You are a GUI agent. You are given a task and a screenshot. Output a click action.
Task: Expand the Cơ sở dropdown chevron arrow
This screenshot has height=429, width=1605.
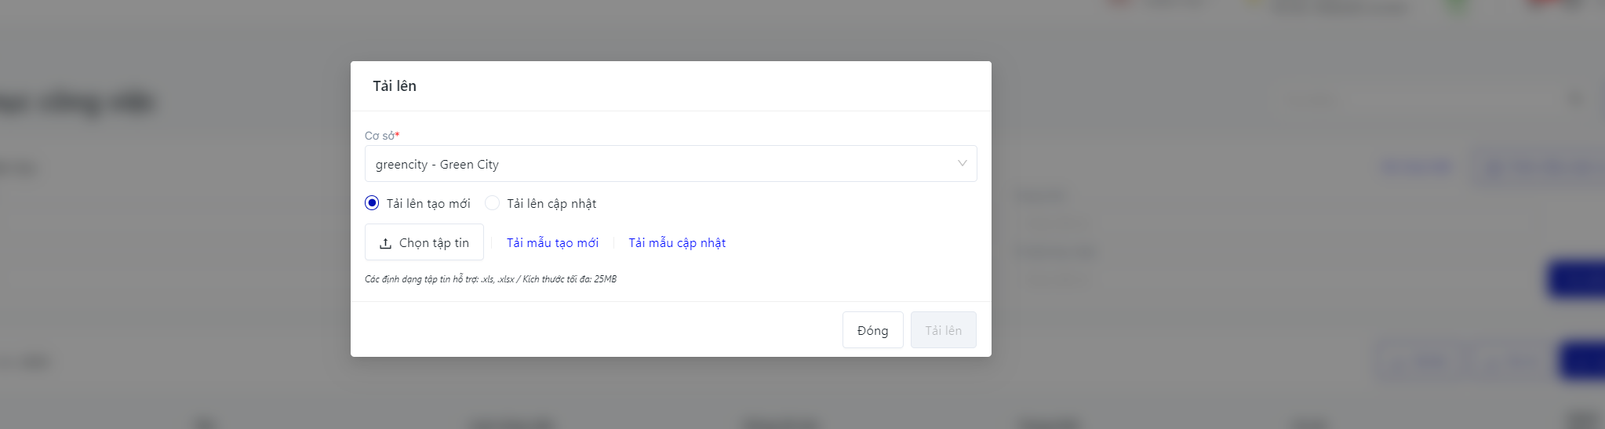[962, 163]
